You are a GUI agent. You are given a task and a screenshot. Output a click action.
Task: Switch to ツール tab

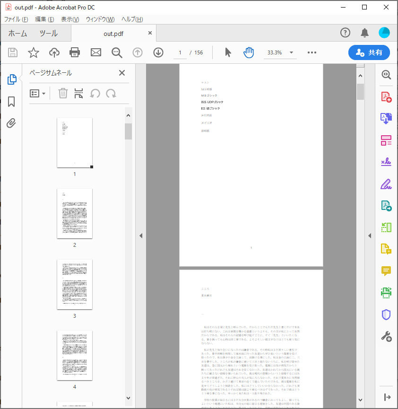point(49,34)
